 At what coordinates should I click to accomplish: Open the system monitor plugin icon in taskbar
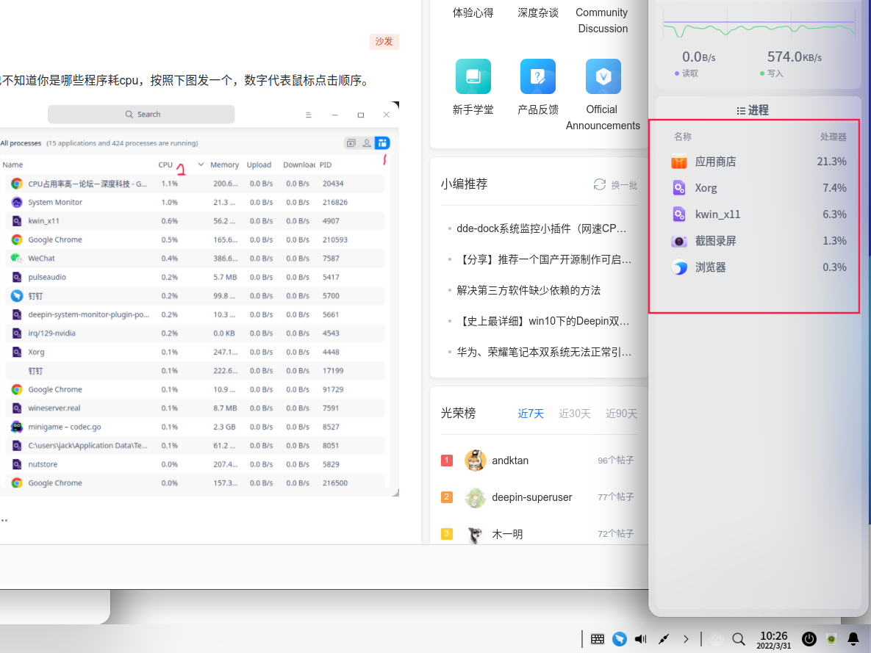(x=717, y=639)
